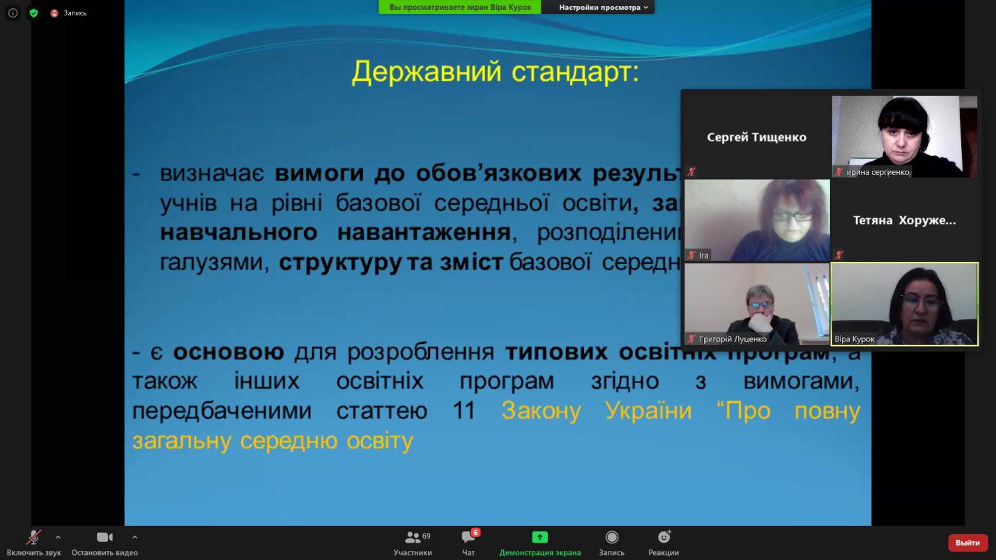Click the green encryption shield icon
Viewport: 996px width, 560px height.
click(33, 13)
